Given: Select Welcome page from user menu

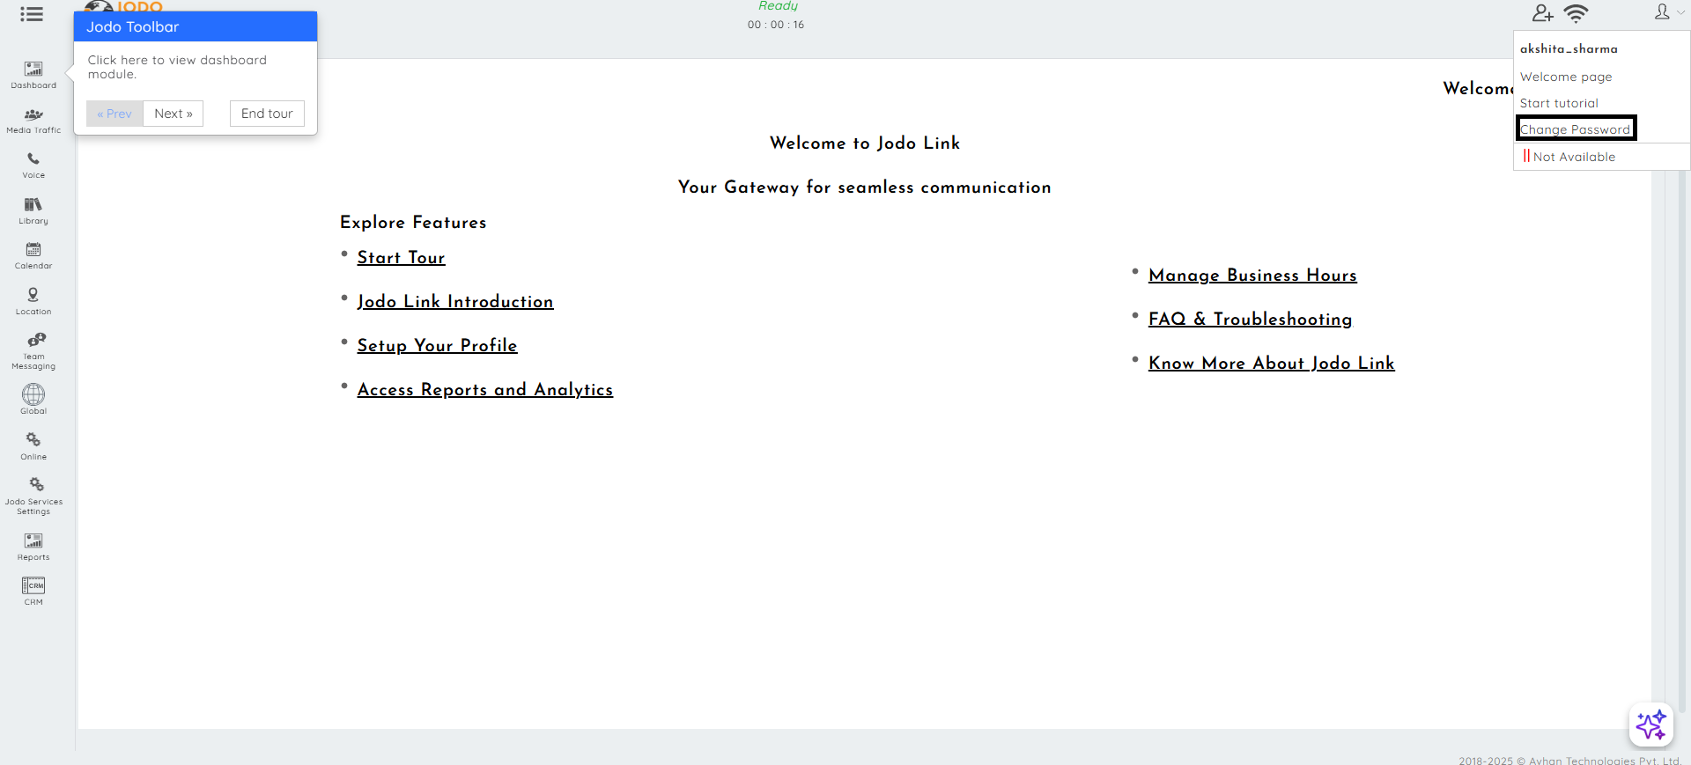Looking at the screenshot, I should (x=1566, y=77).
